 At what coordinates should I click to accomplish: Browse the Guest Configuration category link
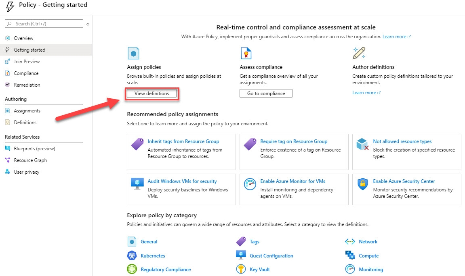tap(271, 255)
